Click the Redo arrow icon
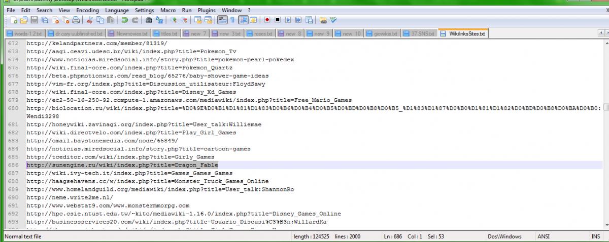Image resolution: width=609 pixels, height=242 pixels. click(134, 20)
